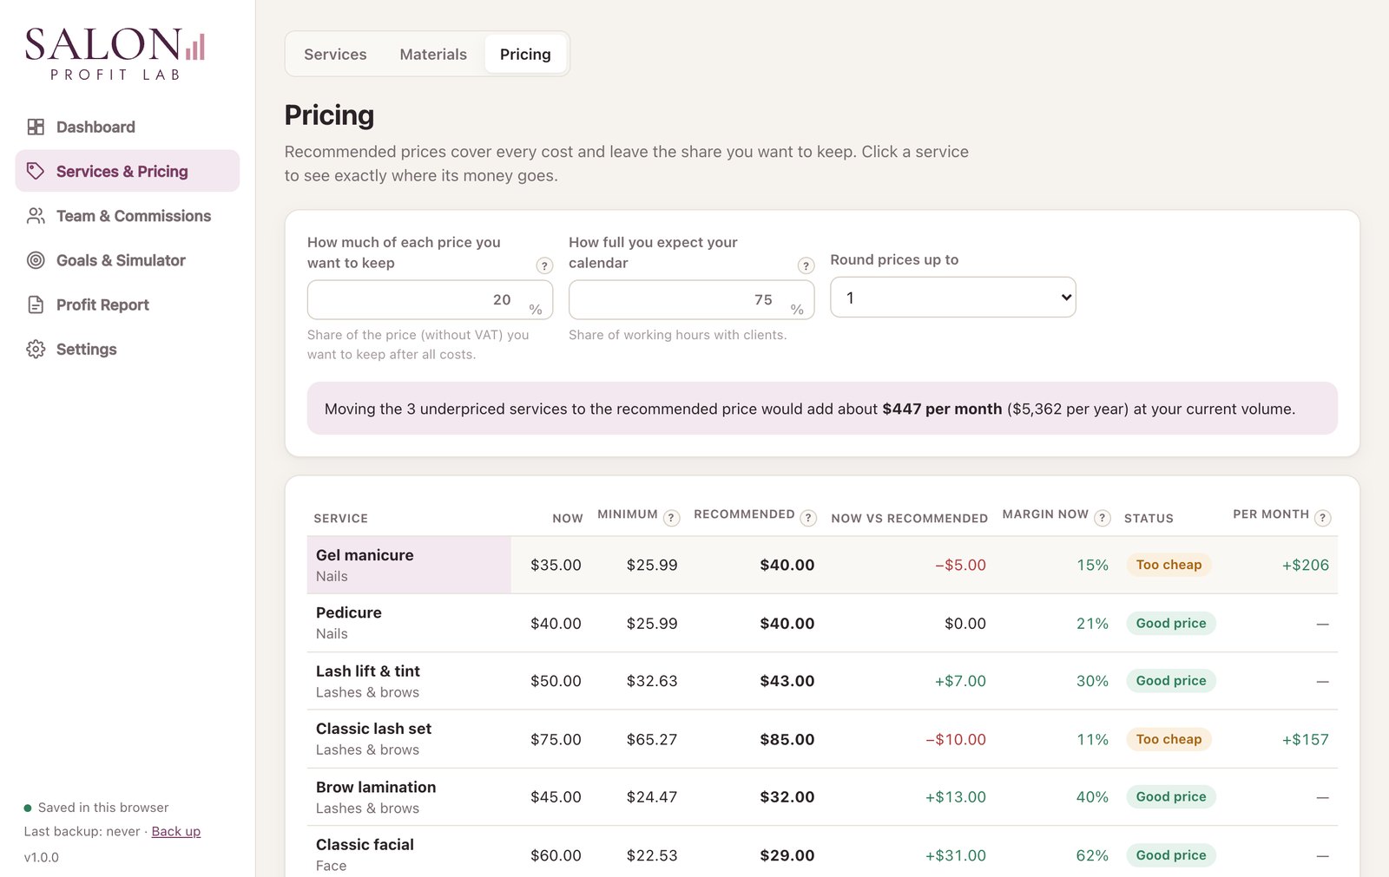Image resolution: width=1389 pixels, height=877 pixels.
Task: Select the Lash lift & tint row
Action: [x=822, y=681]
